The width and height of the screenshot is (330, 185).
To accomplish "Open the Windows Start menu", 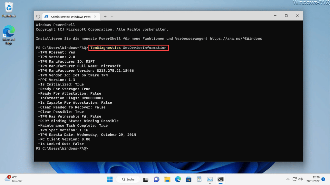I will pos(110,179).
